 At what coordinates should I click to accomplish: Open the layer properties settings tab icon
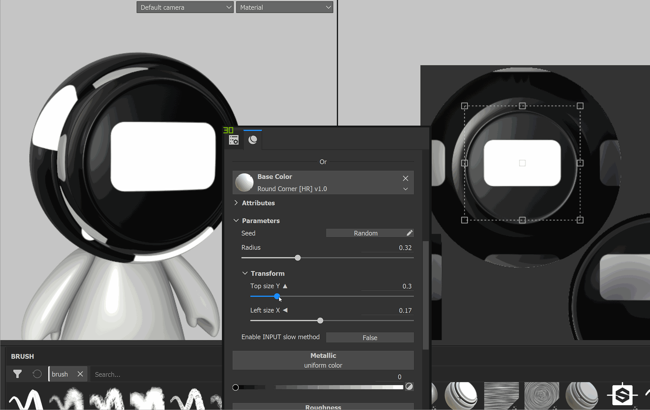tap(234, 140)
